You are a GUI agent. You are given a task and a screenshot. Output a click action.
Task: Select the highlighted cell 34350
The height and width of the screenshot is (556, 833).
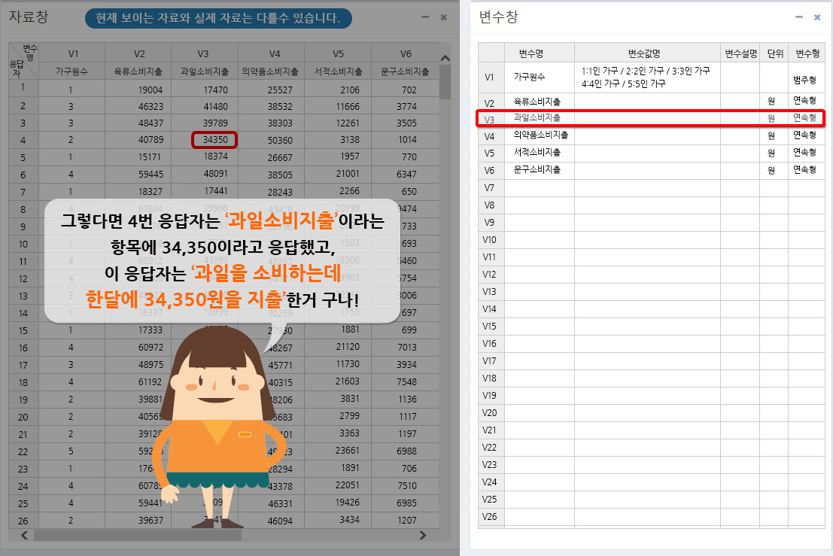pyautogui.click(x=214, y=140)
